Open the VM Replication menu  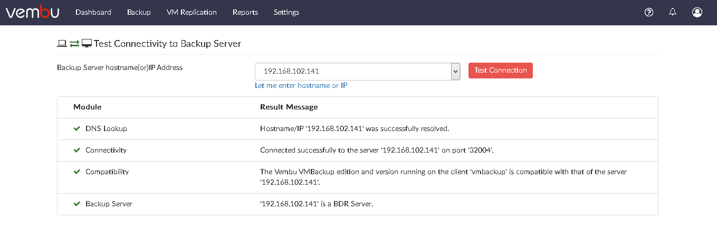(x=192, y=12)
